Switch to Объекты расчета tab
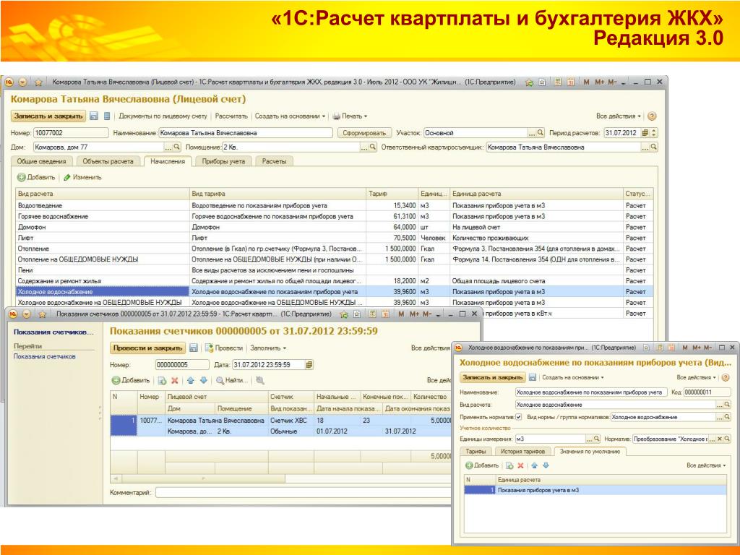 (x=108, y=161)
